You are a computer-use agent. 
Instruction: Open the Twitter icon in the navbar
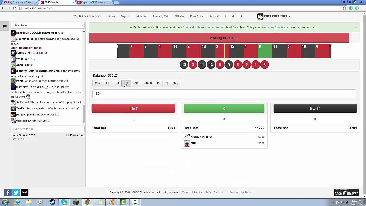tap(233, 16)
